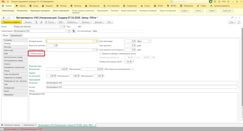Open calculator for Срок хранения field
243x131 pixels.
[x=134, y=46]
